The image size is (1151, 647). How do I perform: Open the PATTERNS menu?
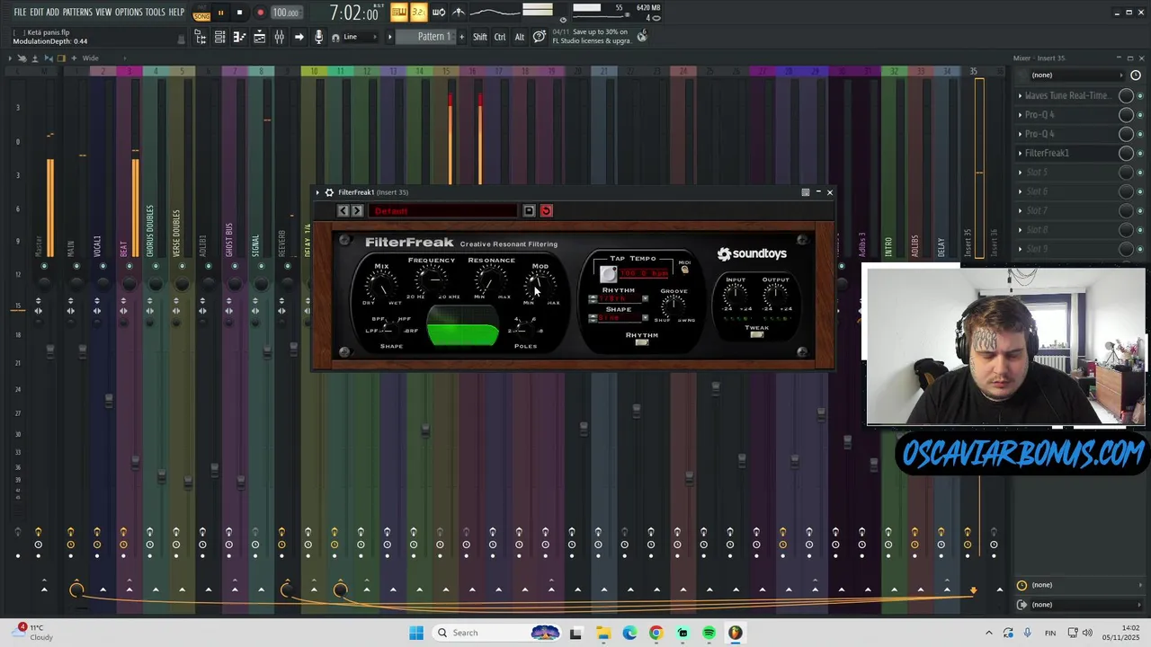pos(77,12)
